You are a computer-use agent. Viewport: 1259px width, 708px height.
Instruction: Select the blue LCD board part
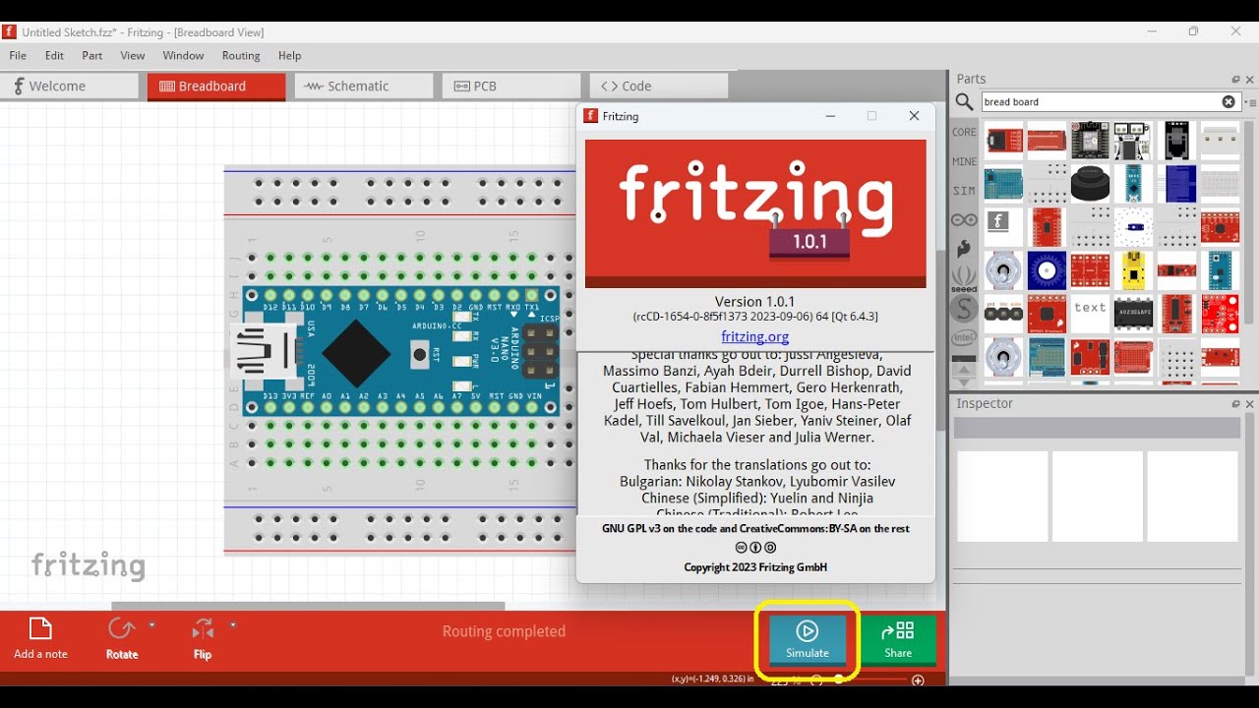(x=1176, y=183)
